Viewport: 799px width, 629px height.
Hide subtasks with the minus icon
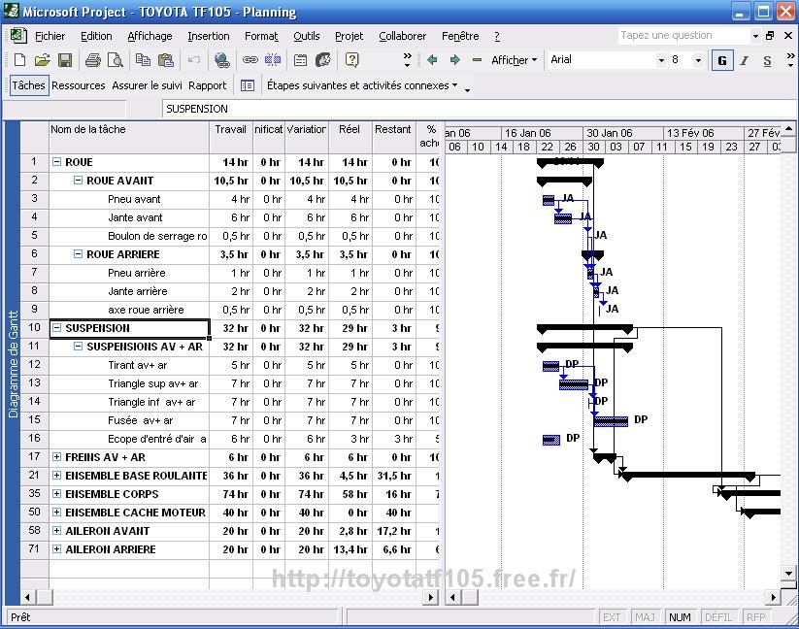tap(477, 60)
